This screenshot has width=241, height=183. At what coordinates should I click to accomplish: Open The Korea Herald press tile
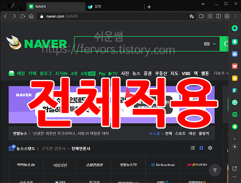[x=163, y=165]
